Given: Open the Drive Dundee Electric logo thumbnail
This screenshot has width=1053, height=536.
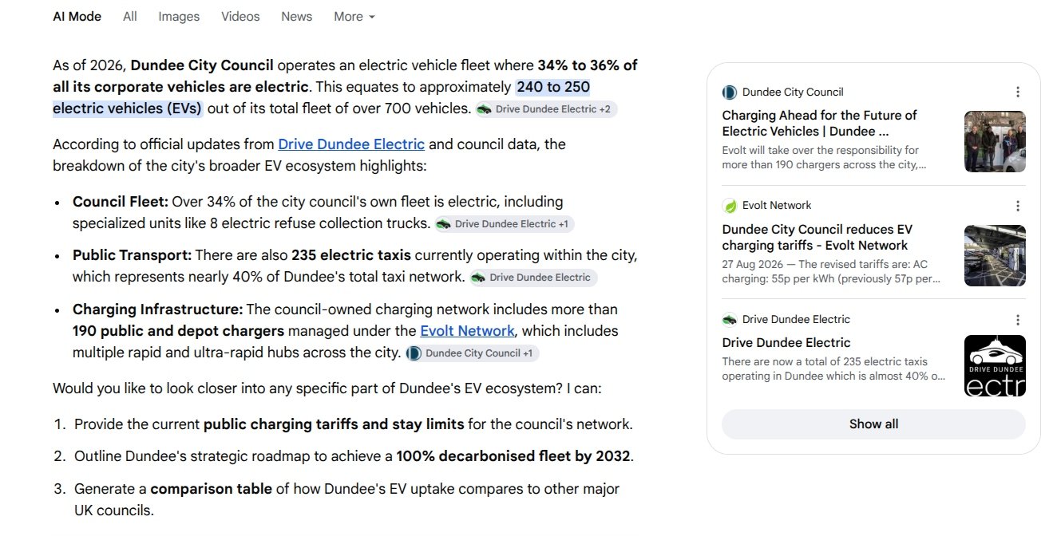Looking at the screenshot, I should pos(995,366).
